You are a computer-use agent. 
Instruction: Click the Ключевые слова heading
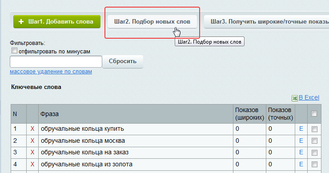[36, 87]
